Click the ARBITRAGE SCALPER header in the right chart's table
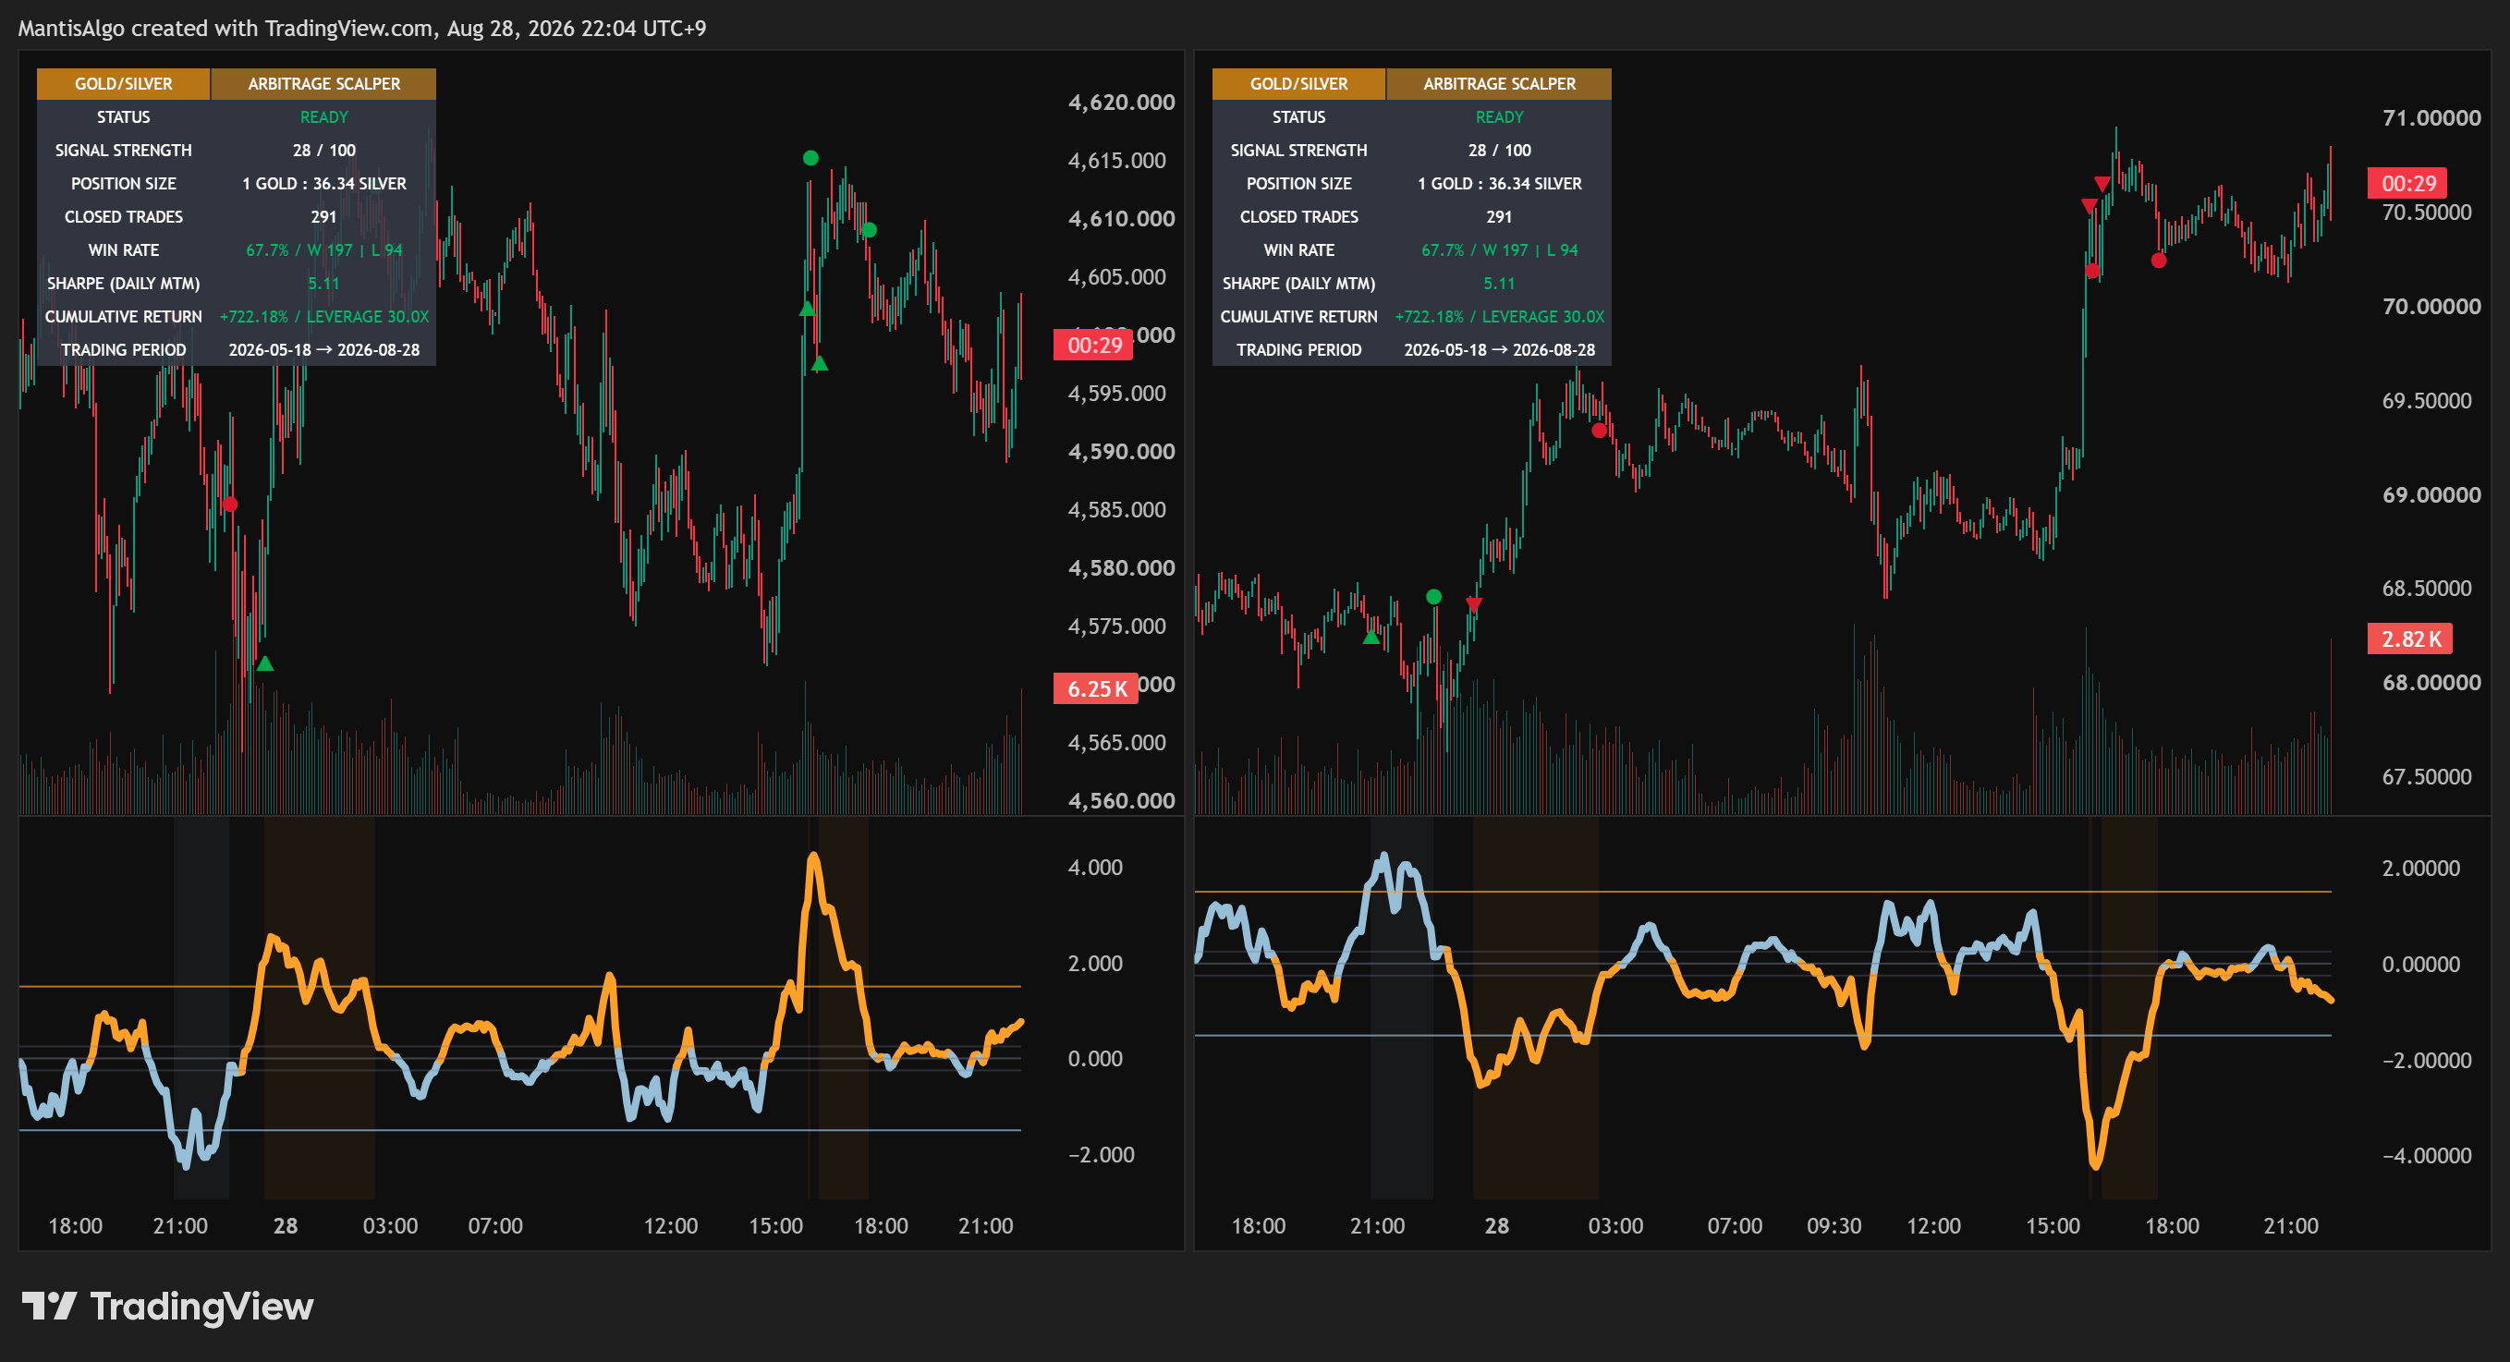The width and height of the screenshot is (2510, 1362). [1499, 84]
